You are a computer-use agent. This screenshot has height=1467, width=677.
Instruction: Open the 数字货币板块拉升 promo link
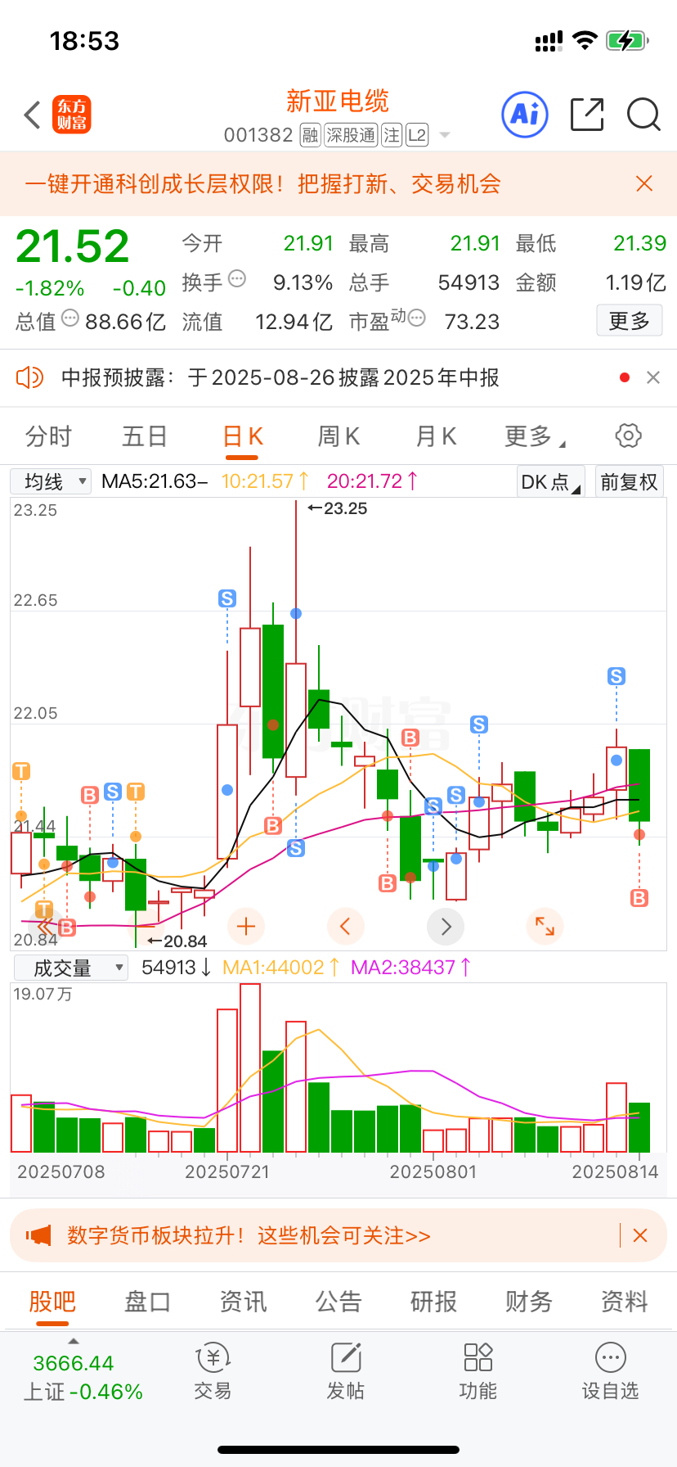(x=249, y=1235)
